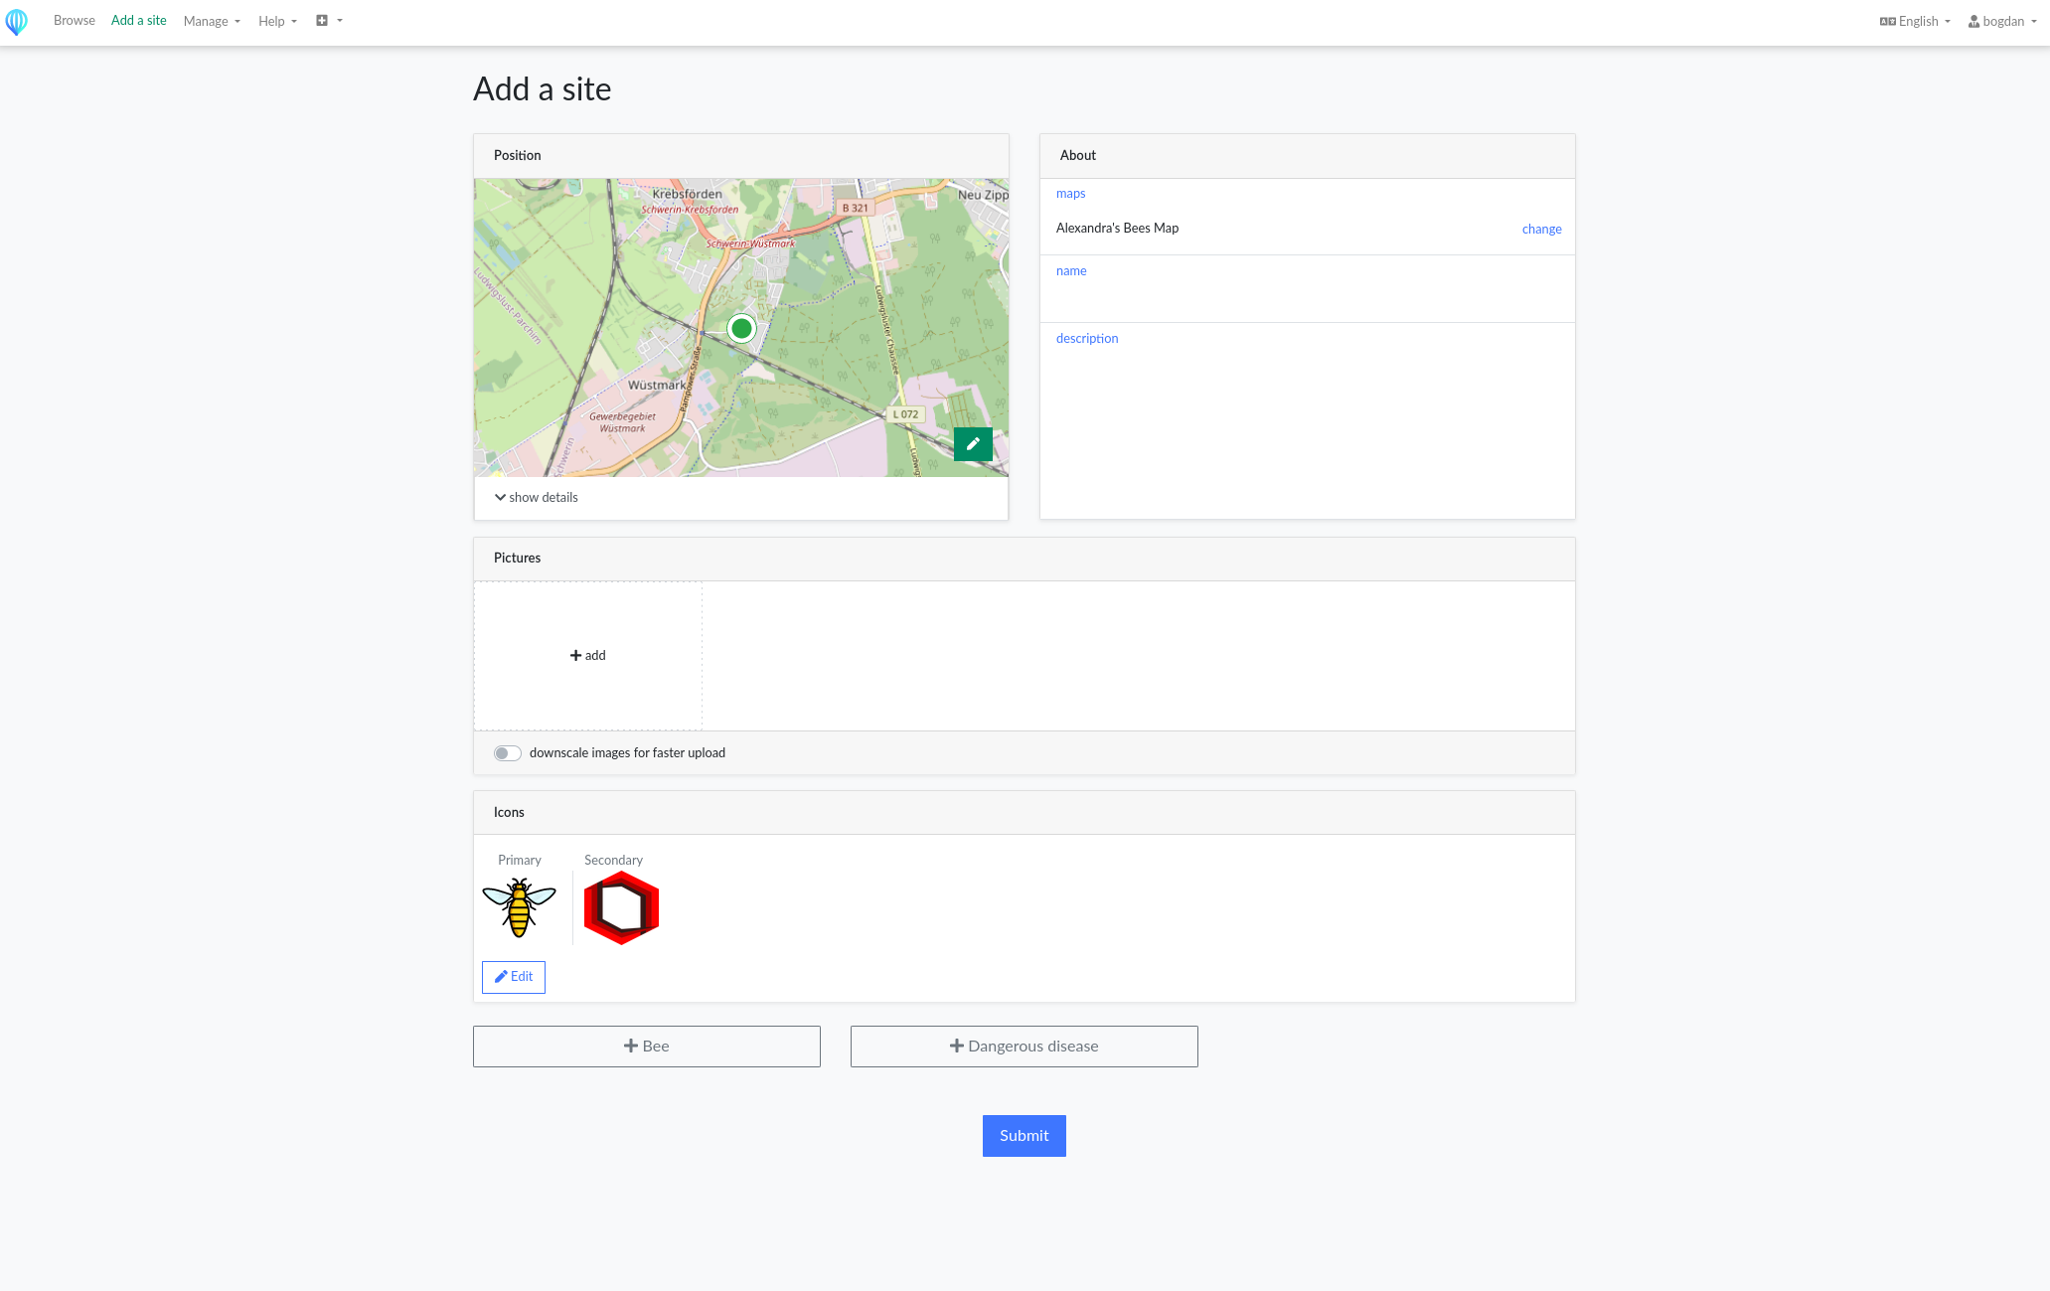Click the add picture placeholder
This screenshot has height=1291, width=2050.
click(x=588, y=656)
